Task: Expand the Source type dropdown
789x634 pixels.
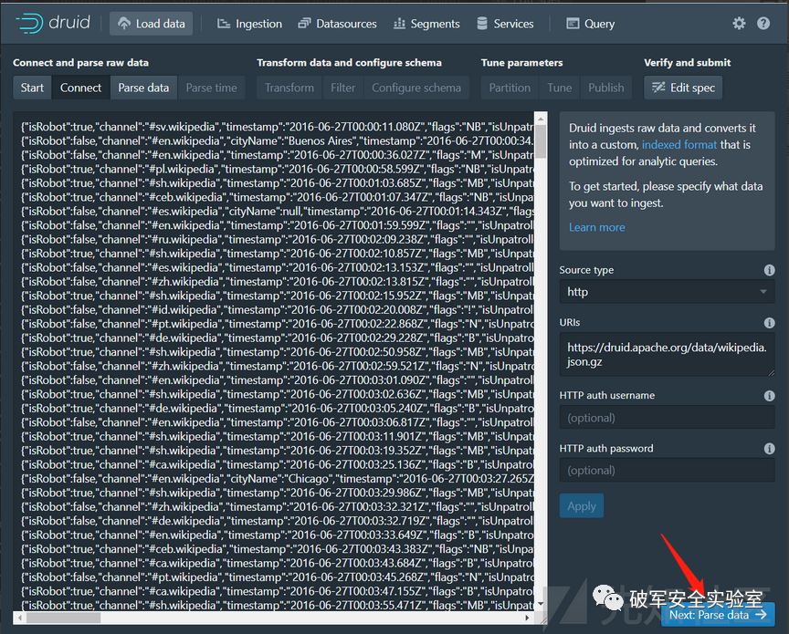Action: pos(667,292)
